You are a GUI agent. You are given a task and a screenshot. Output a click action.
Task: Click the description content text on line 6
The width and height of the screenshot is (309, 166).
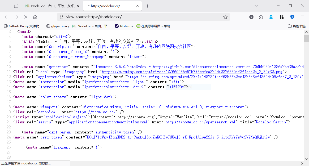(144, 47)
